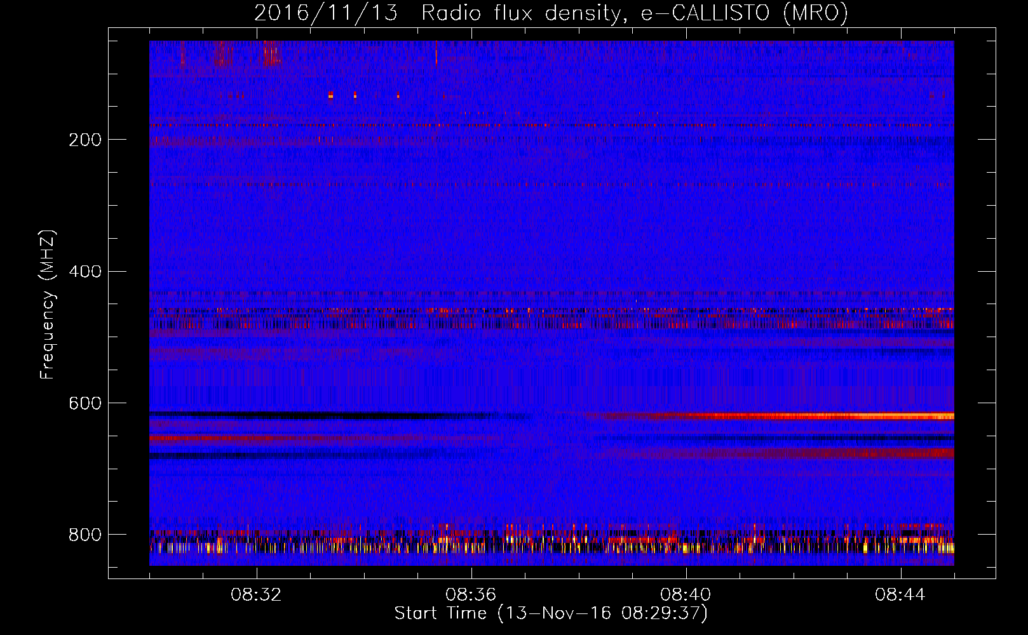Click the 08:32 time tick label
Image resolution: width=1028 pixels, height=635 pixels.
point(256,595)
